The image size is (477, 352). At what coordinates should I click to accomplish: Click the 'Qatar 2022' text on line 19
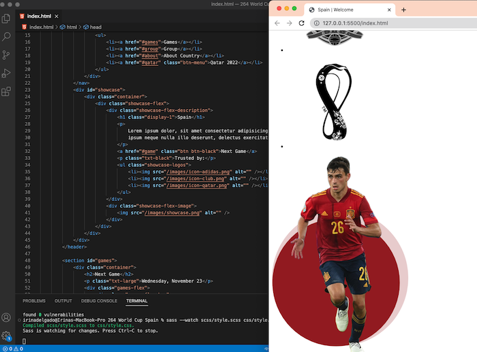tap(224, 63)
